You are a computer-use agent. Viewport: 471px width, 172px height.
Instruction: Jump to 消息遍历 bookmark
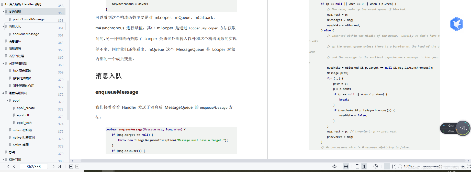[x=15, y=48]
